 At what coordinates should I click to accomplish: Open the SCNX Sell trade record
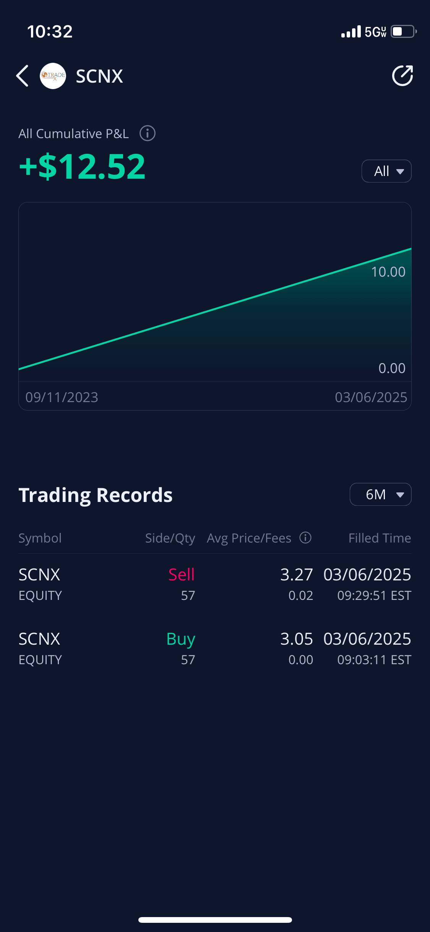pyautogui.click(x=215, y=584)
